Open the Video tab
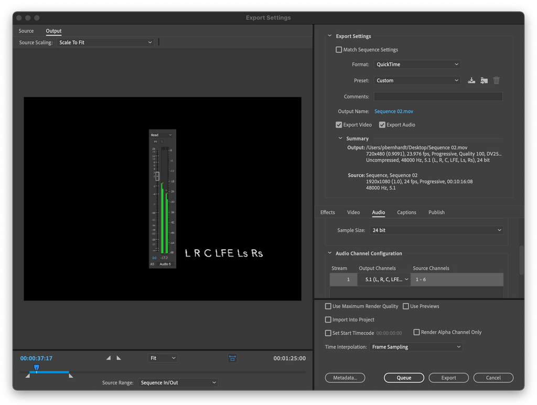 pos(353,212)
